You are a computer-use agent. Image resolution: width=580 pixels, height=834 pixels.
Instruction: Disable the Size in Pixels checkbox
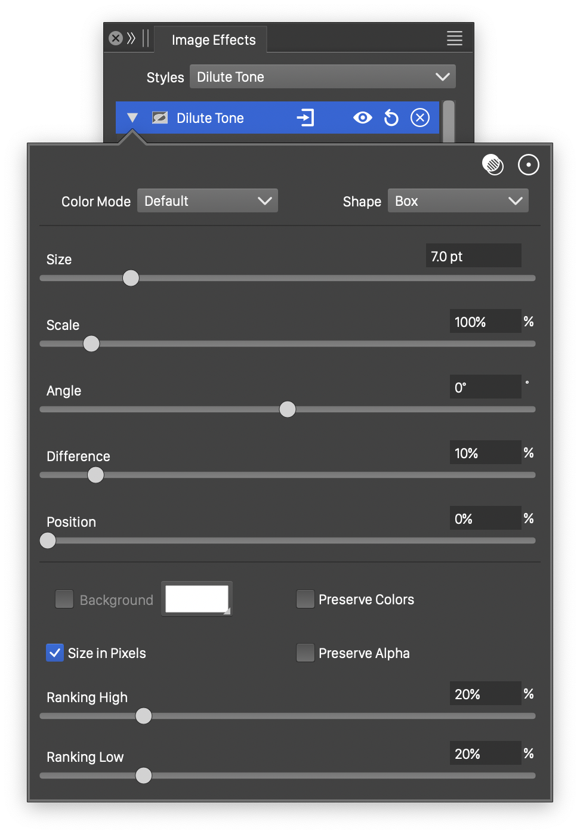(55, 653)
